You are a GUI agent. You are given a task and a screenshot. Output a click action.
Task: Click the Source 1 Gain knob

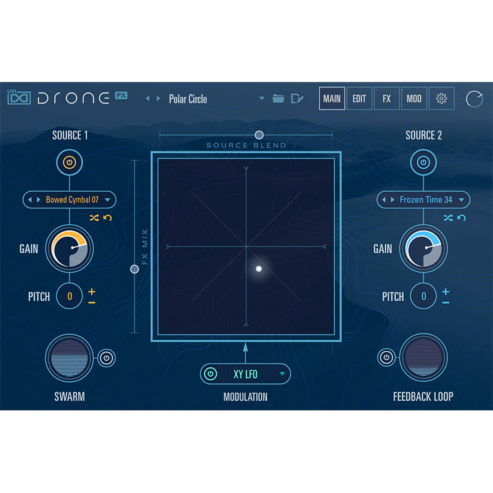[x=70, y=248]
